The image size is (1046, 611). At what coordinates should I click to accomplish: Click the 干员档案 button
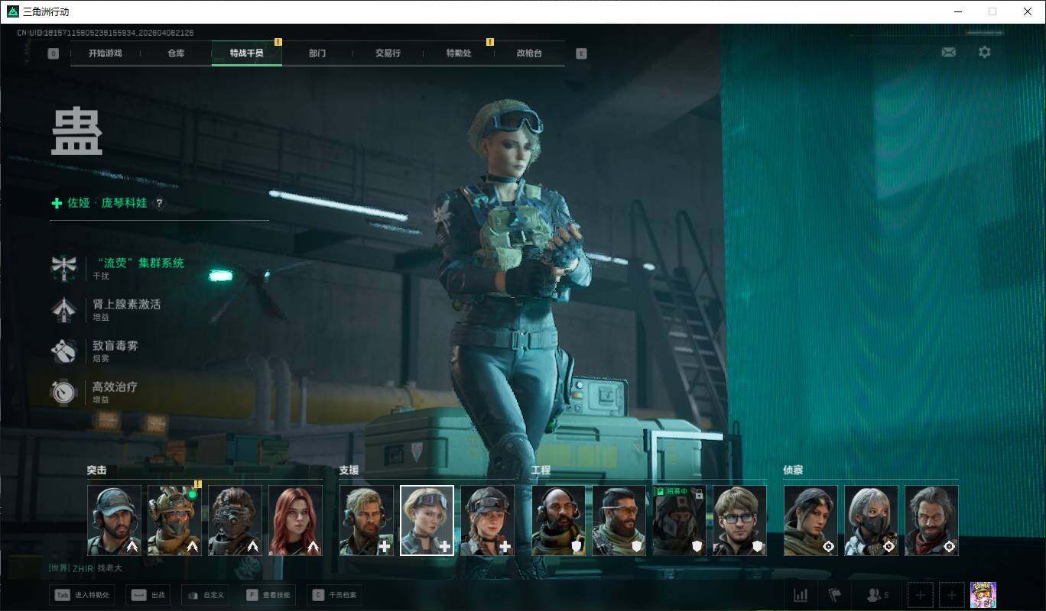point(334,595)
